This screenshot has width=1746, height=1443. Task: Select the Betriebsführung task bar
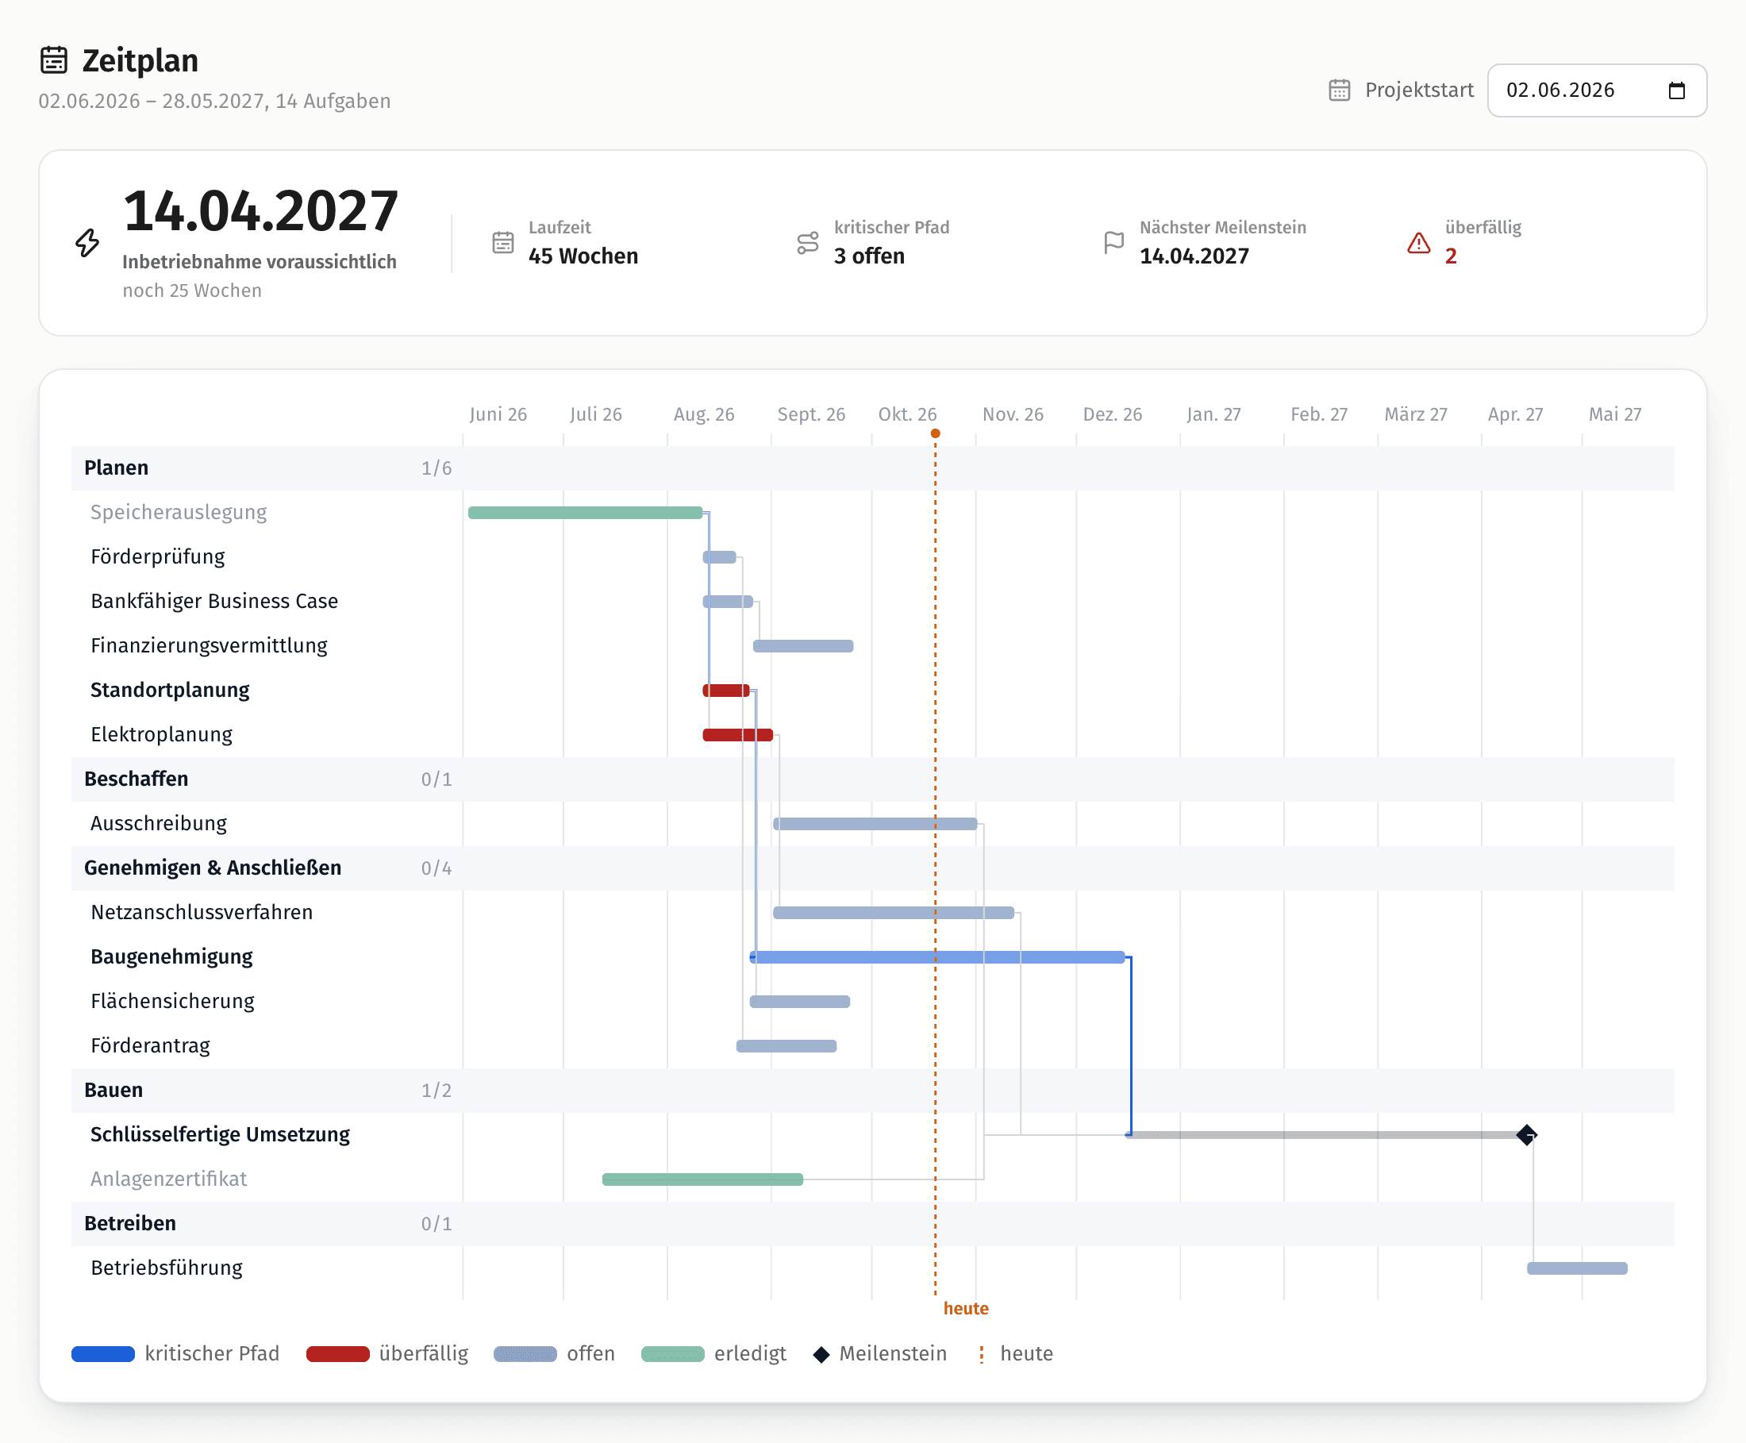[1577, 1268]
